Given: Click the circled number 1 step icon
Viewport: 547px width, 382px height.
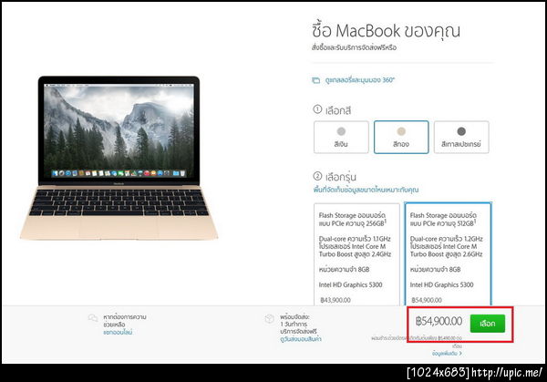Looking at the screenshot, I should point(317,109).
